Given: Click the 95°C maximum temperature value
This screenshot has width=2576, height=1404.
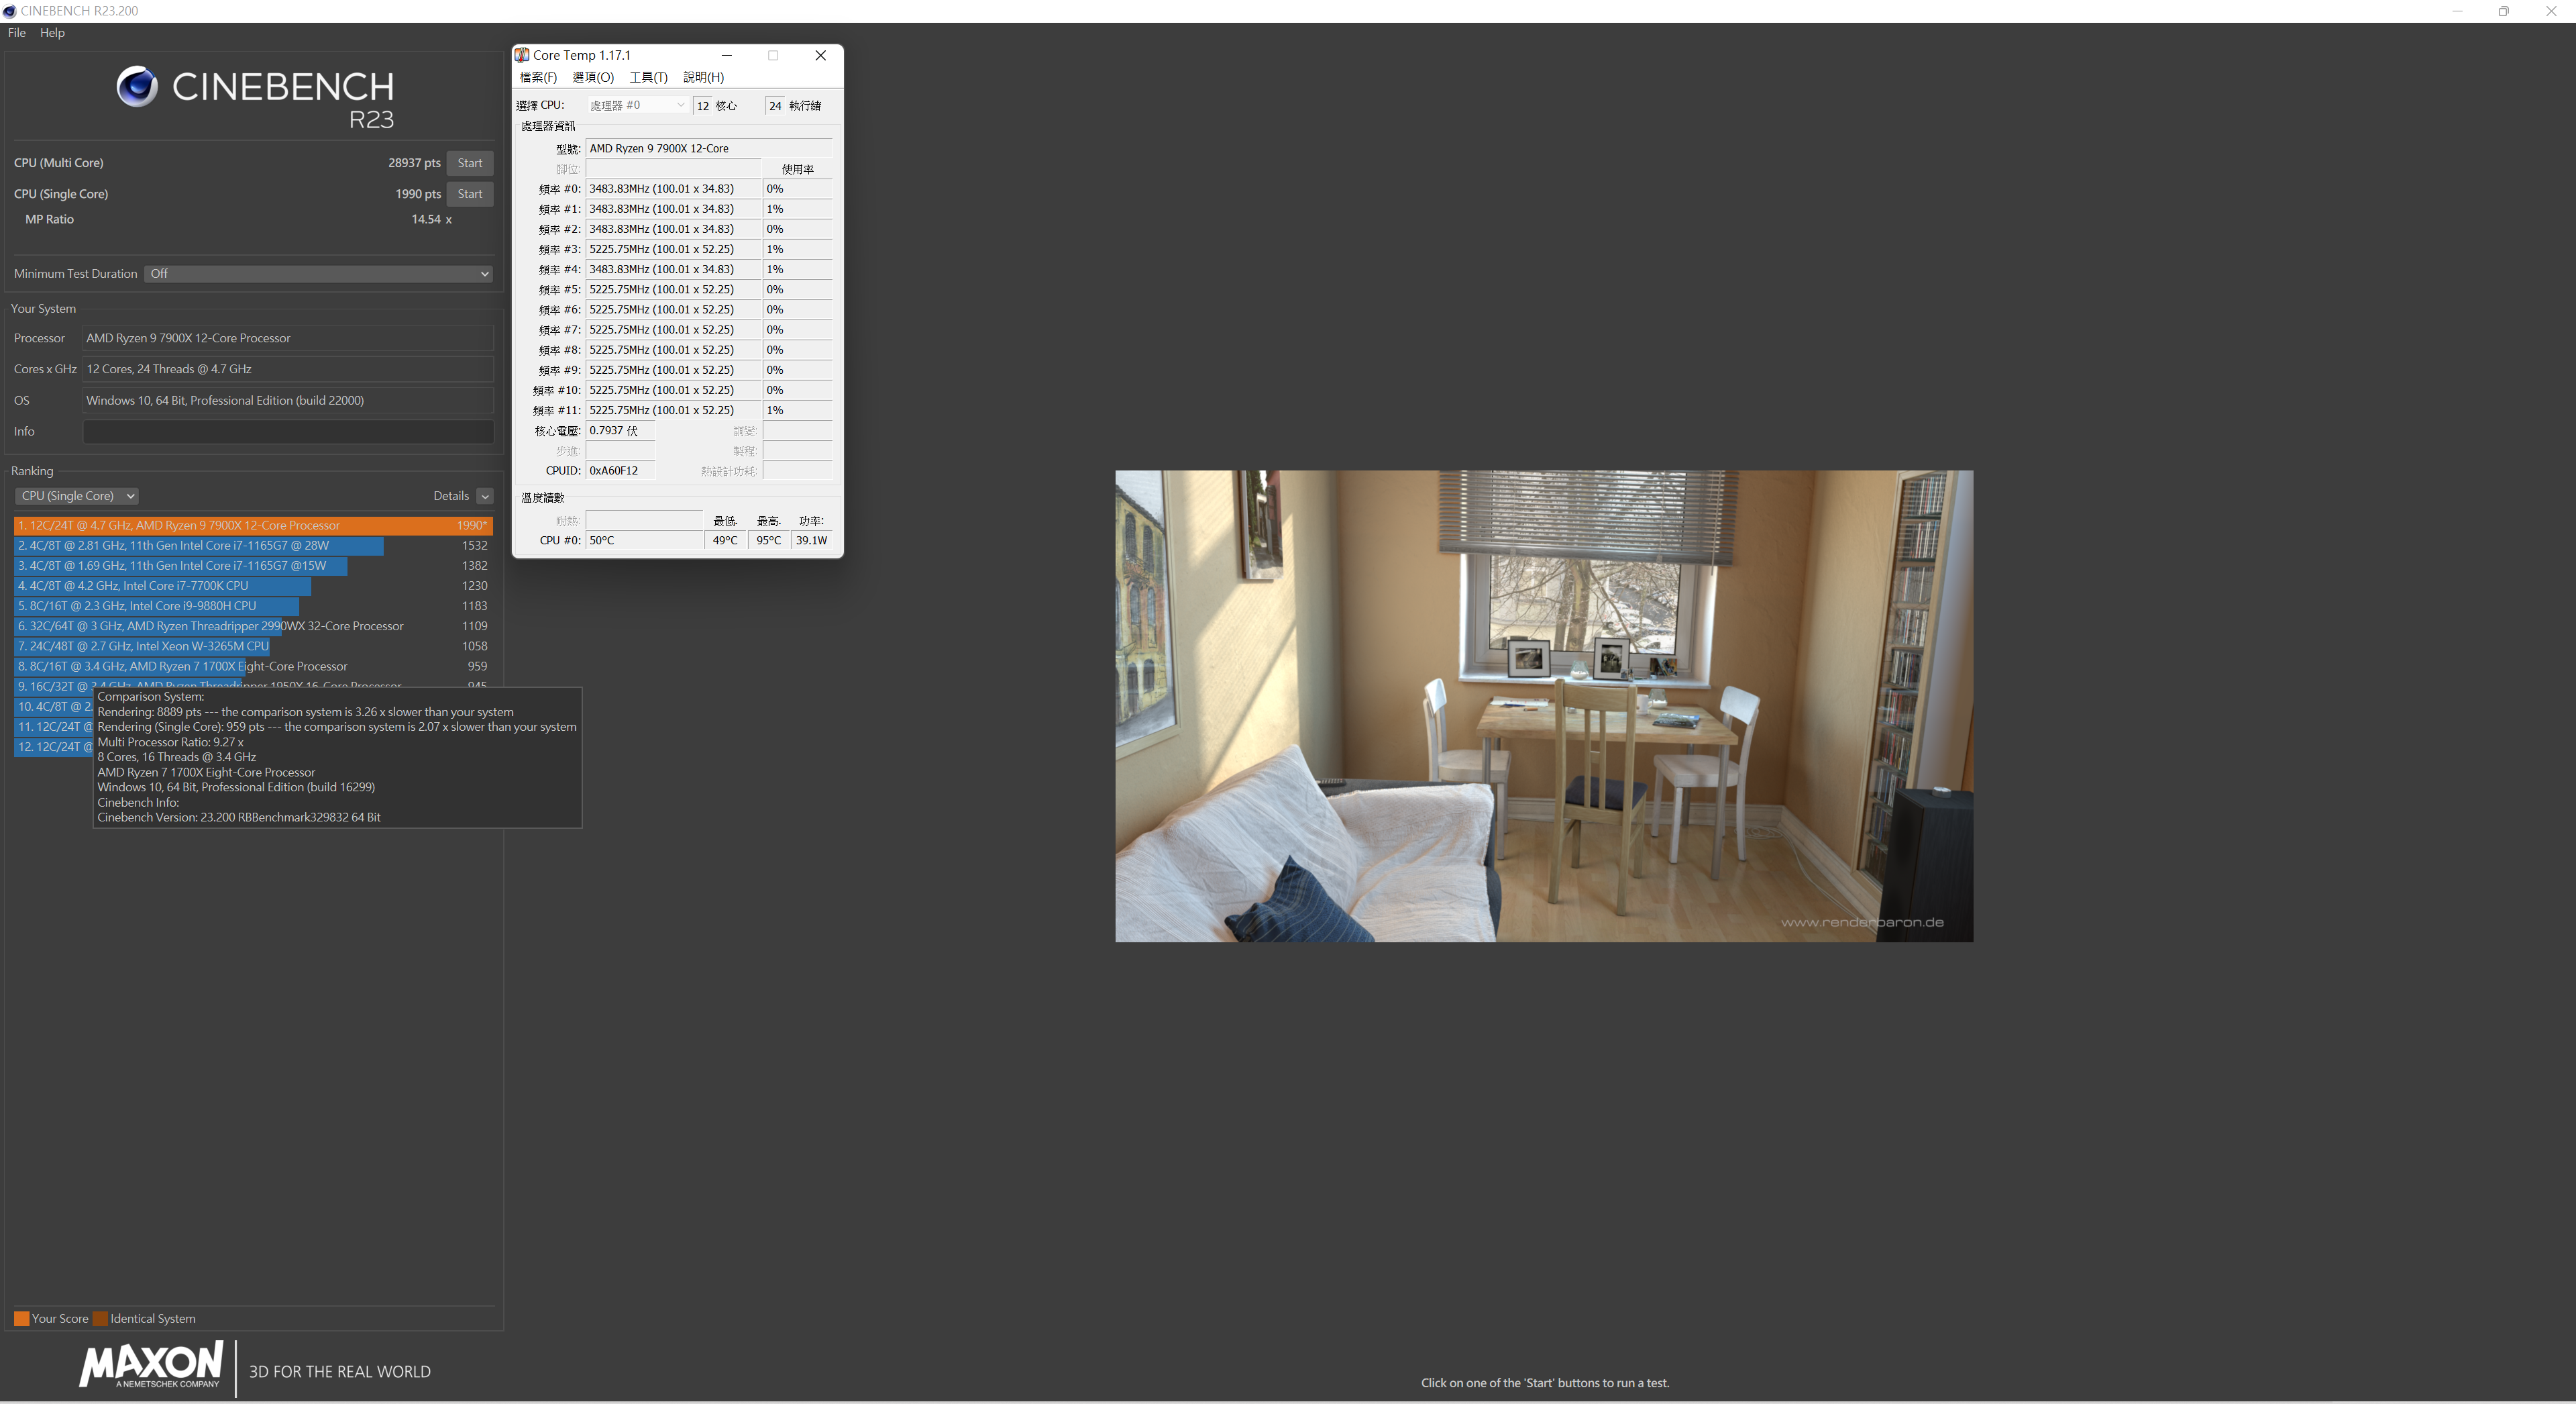Looking at the screenshot, I should (768, 540).
